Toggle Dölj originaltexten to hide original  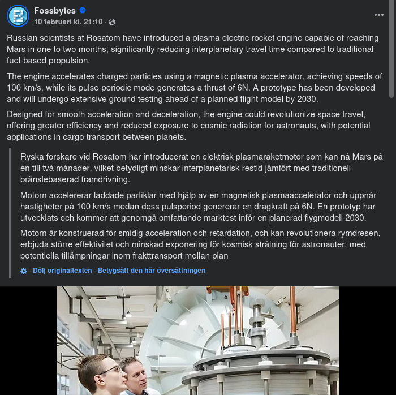[62, 271]
